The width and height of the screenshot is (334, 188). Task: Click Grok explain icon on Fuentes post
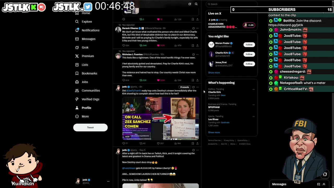(x=193, y=54)
